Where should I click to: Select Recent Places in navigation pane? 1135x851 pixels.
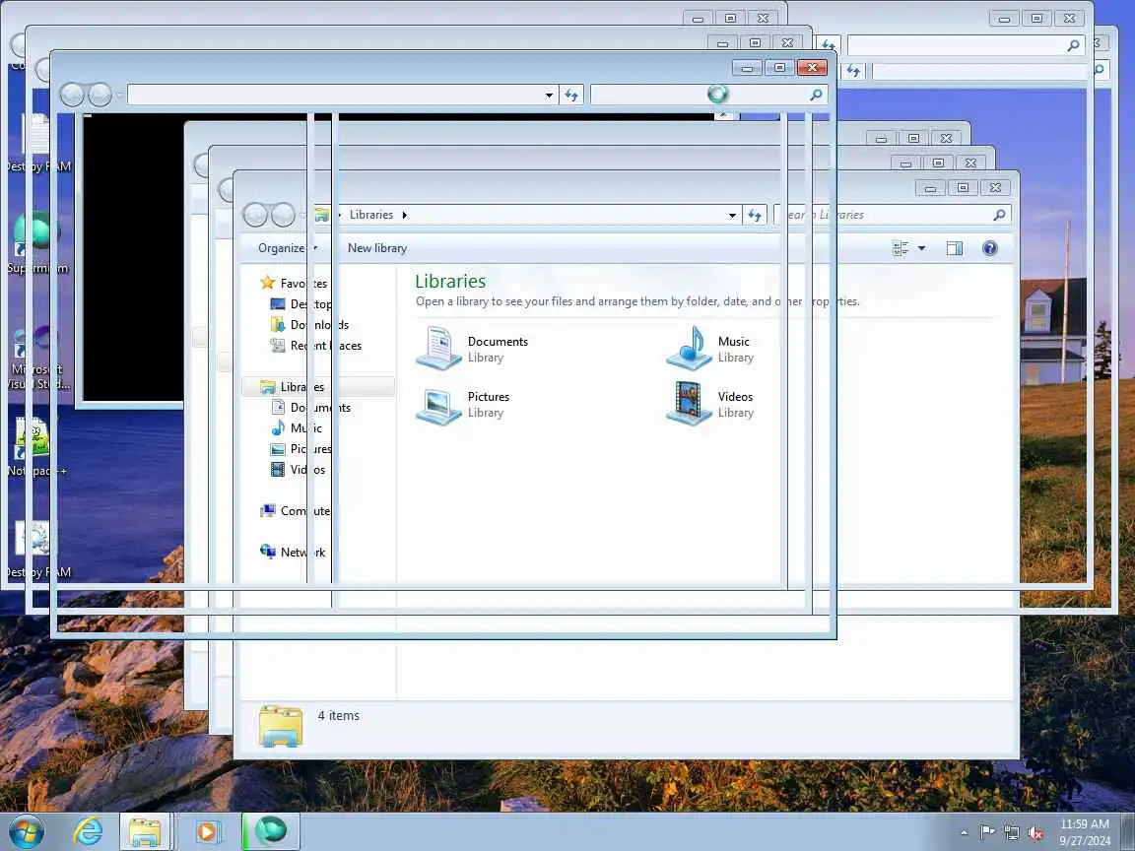pyautogui.click(x=315, y=346)
